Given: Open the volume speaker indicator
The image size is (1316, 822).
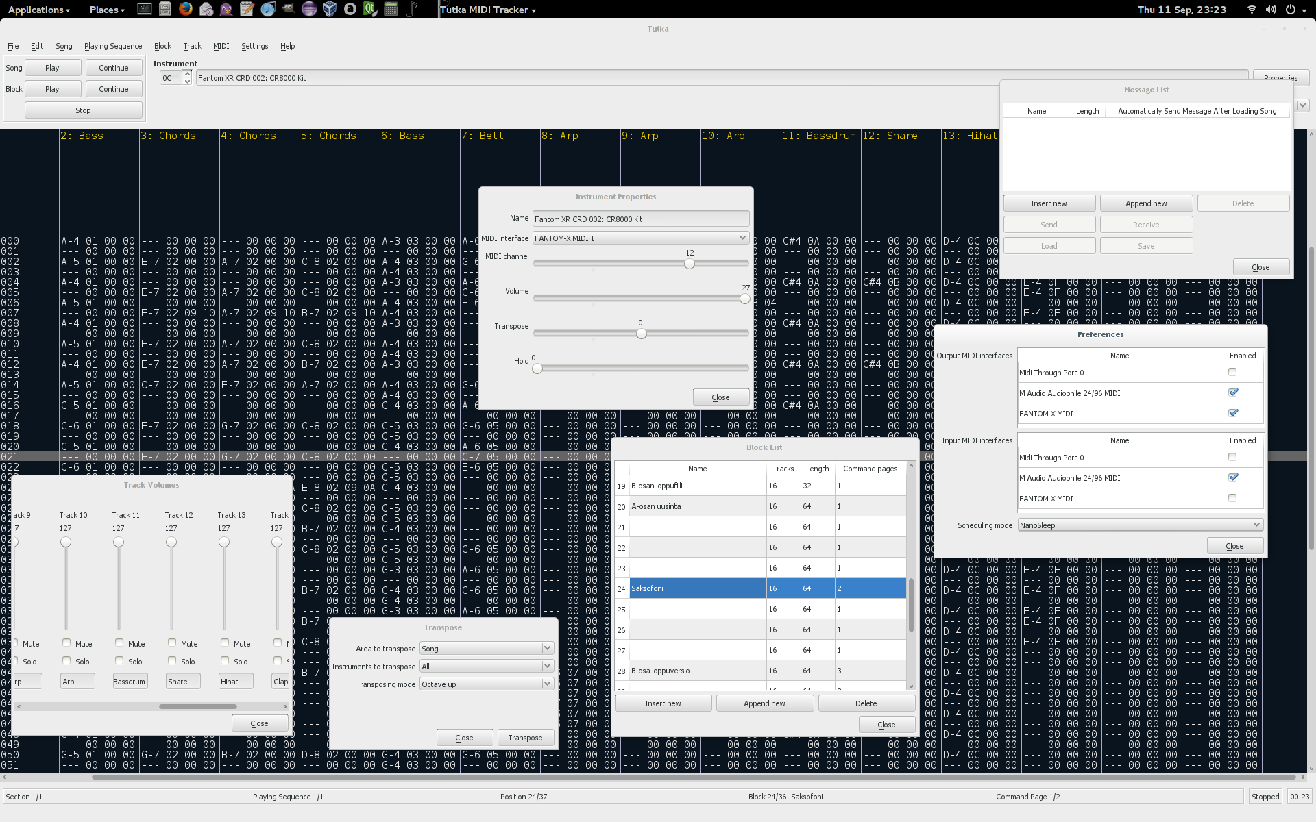Looking at the screenshot, I should coord(1271,10).
